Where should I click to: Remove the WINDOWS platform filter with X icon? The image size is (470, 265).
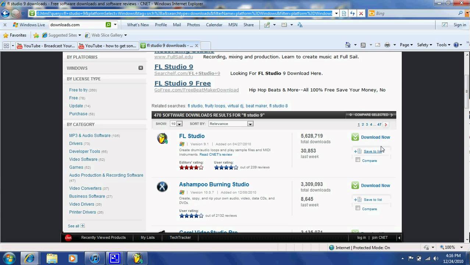[x=140, y=68]
